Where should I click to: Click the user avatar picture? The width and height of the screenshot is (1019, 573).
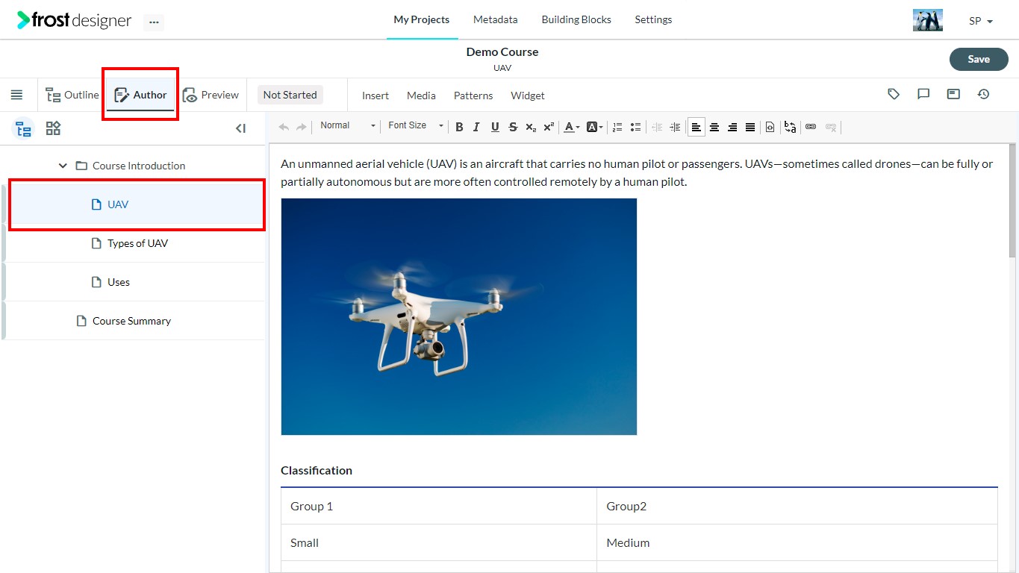pyautogui.click(x=928, y=20)
